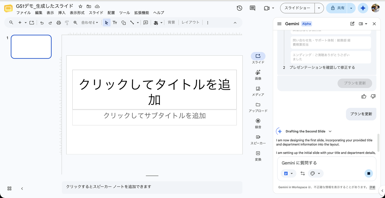This screenshot has height=198, width=385.
Task: Stop Gemini generation with square button
Action: click(369, 173)
